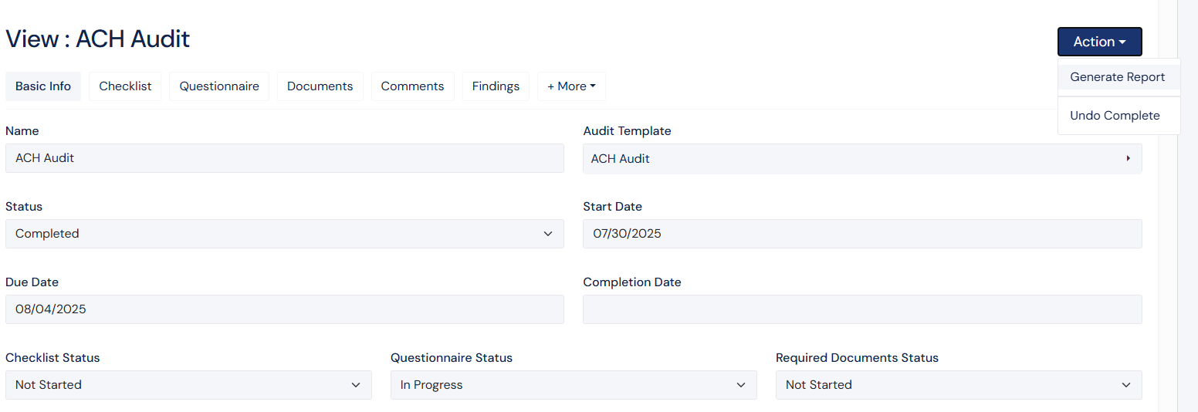Open the Status dropdown showing Completed

pyautogui.click(x=284, y=234)
